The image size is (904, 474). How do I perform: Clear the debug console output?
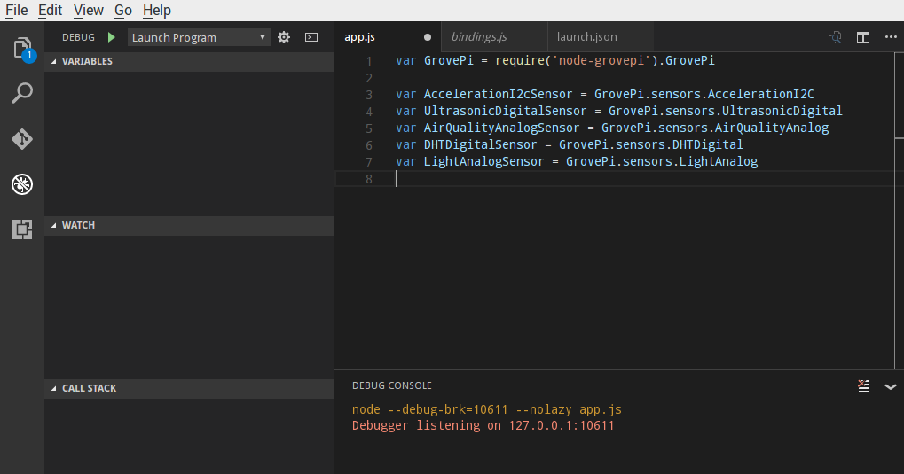coord(863,385)
